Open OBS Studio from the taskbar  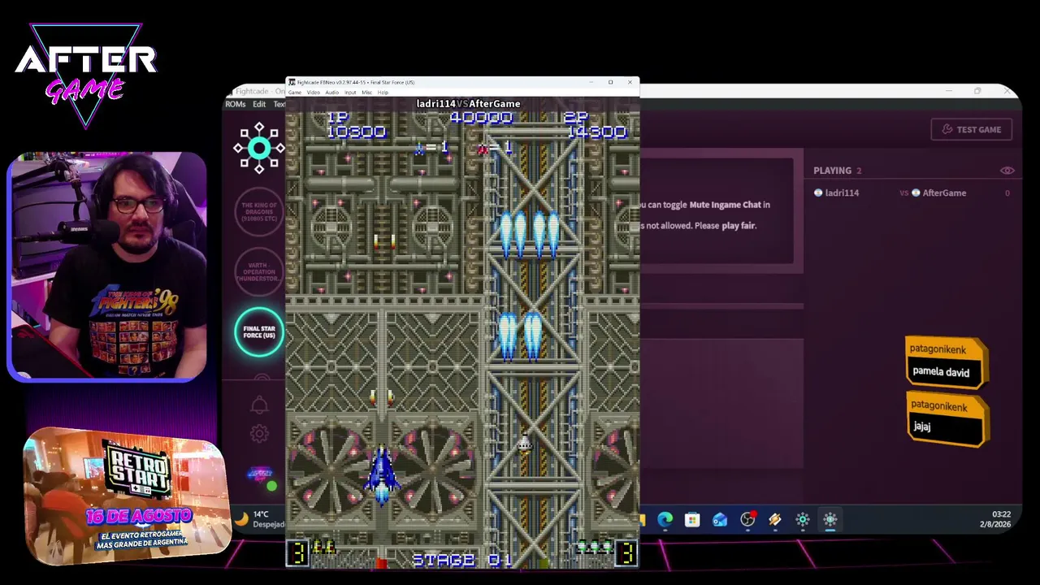747,520
